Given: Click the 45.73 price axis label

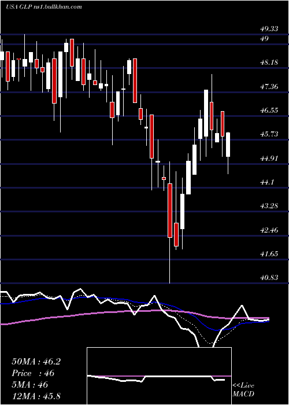Looking at the screenshot, I should coord(269,134).
